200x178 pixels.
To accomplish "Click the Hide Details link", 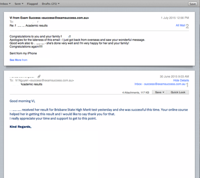I will (x=181, y=80).
